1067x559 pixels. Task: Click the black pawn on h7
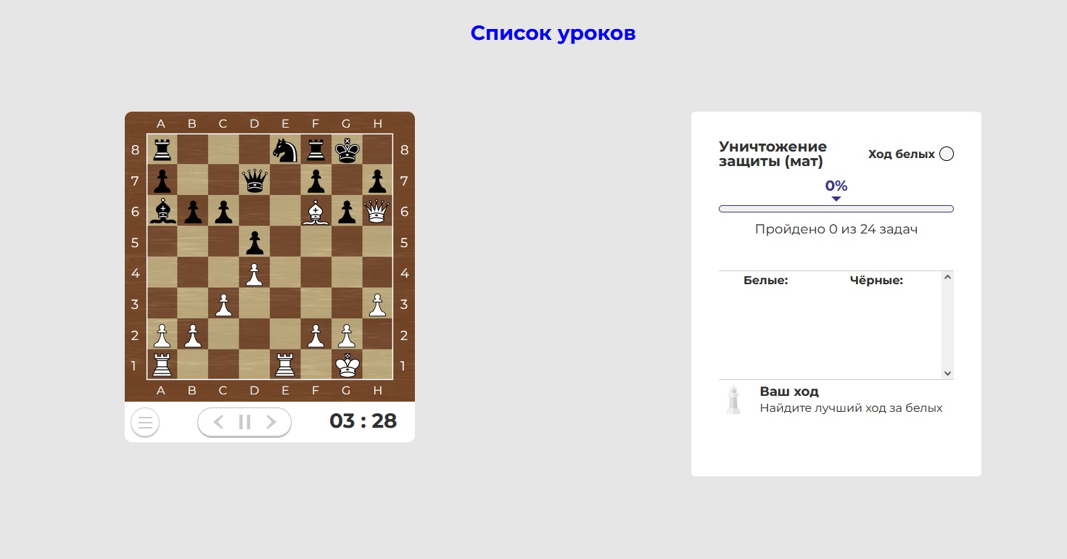(x=377, y=181)
